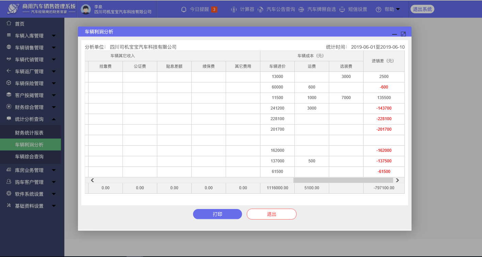Click the 汽车公告查询 search icon
This screenshot has width=482, height=257.
coord(260,10)
